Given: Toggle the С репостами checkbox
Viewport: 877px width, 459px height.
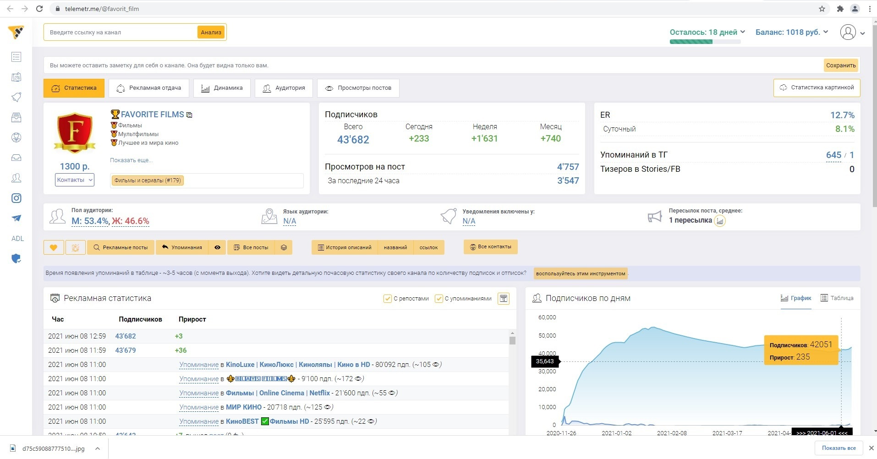Looking at the screenshot, I should (x=387, y=299).
